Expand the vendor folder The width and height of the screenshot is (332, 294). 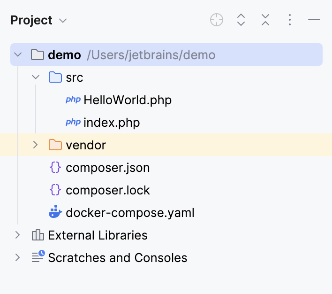35,145
